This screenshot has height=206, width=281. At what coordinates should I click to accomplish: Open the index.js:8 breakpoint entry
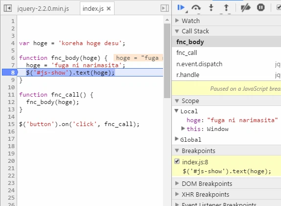click(227, 166)
